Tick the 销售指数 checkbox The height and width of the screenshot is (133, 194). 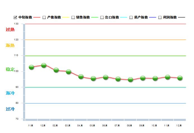coord(73,17)
